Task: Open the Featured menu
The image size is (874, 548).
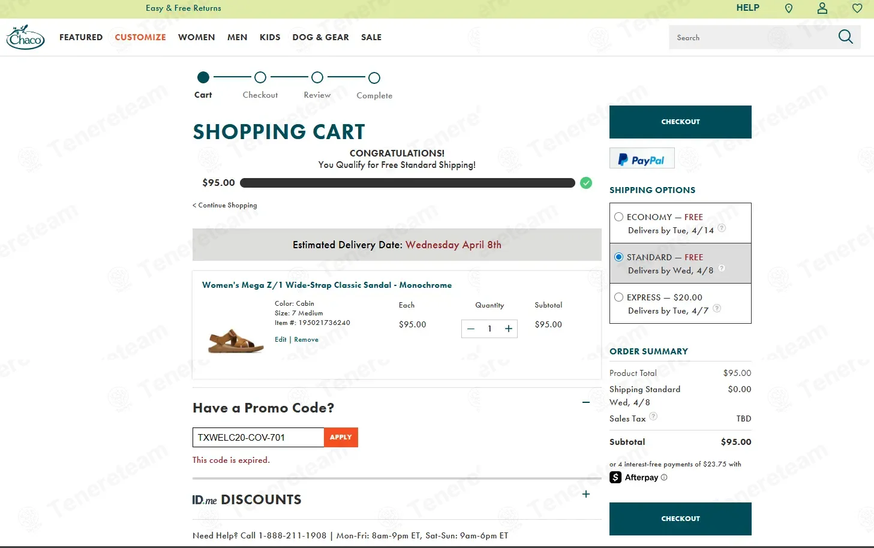Action: (81, 37)
